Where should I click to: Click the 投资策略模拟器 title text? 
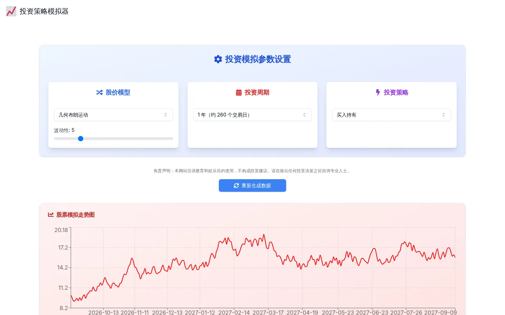coord(44,11)
